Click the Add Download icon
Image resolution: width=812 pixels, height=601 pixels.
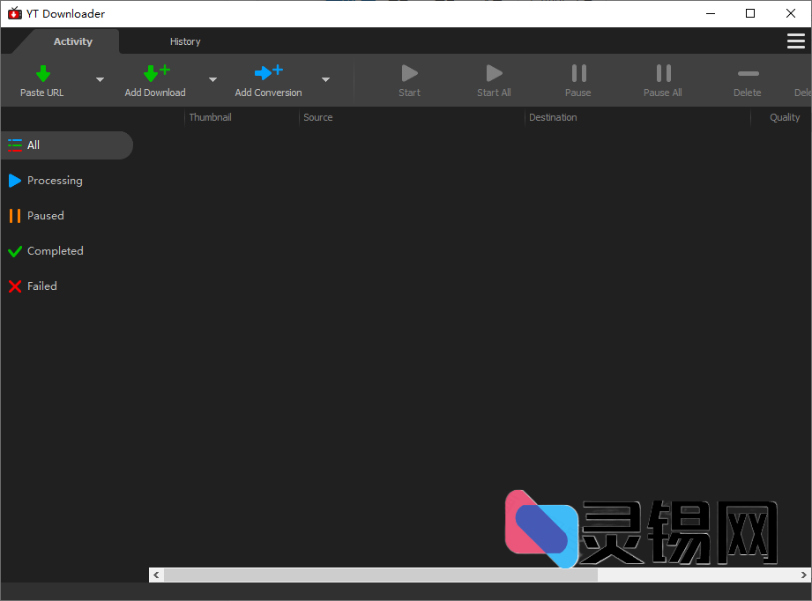click(155, 73)
